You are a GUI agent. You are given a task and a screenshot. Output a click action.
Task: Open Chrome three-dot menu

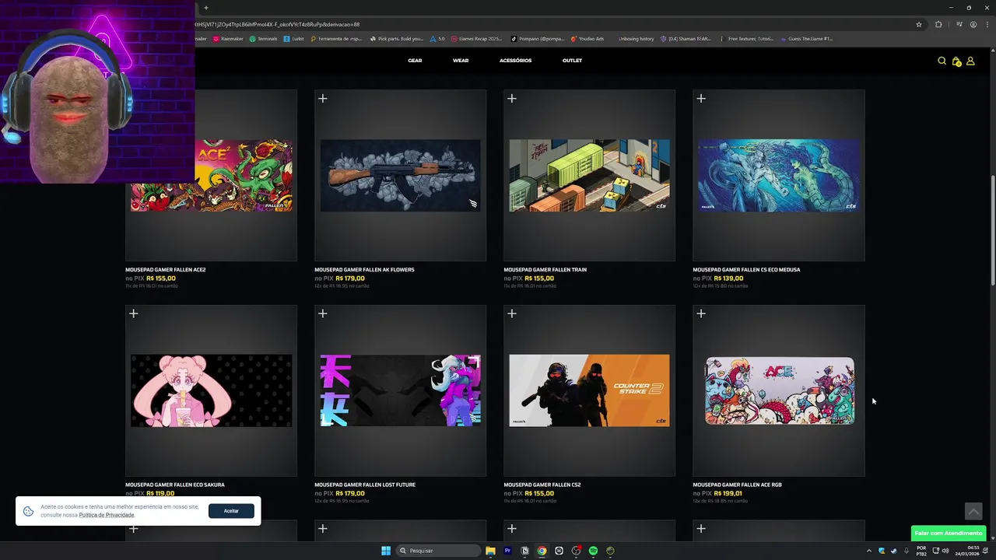[x=987, y=24]
